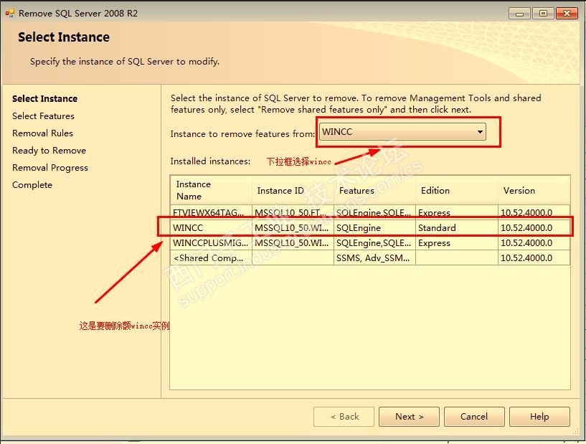Select the WINCC instance name cell
Screen dimensions: 586x444
coord(211,227)
